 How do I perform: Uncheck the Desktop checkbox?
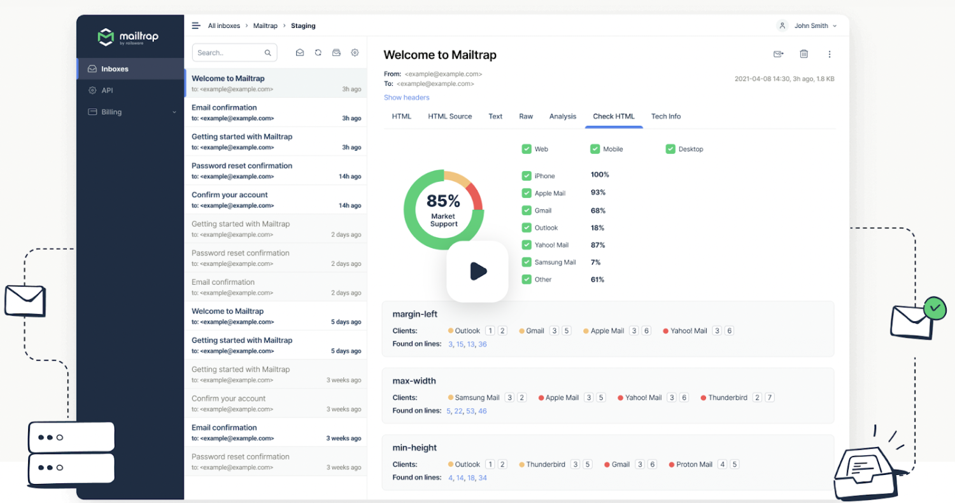click(x=670, y=149)
